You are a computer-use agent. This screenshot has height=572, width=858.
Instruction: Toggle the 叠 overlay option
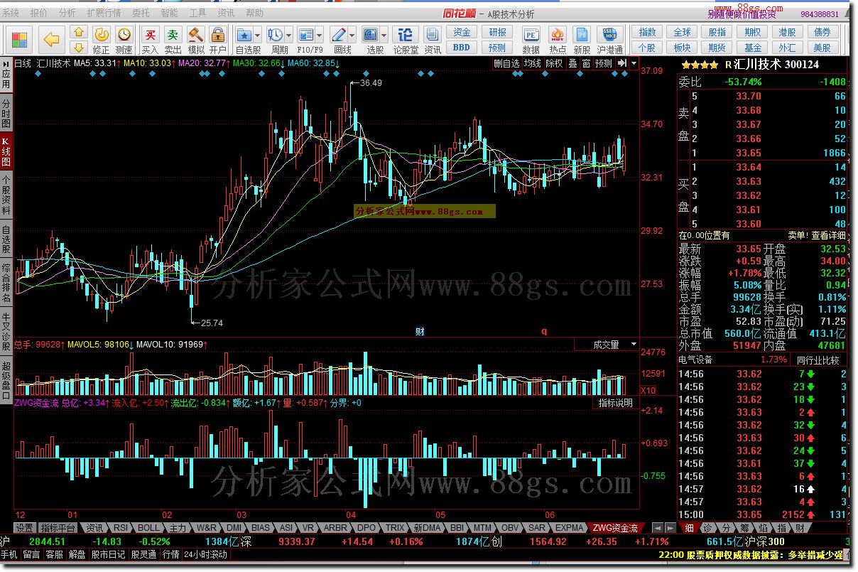coord(572,63)
